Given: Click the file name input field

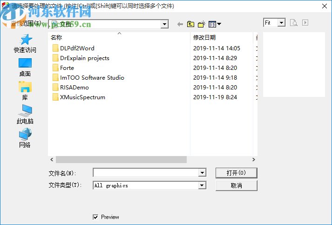Looking at the screenshot, I should point(146,173).
